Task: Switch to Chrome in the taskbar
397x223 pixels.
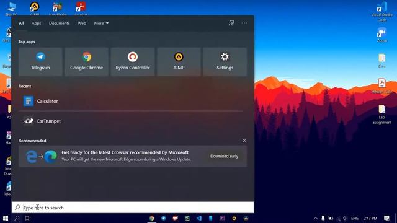Action: tap(151, 218)
